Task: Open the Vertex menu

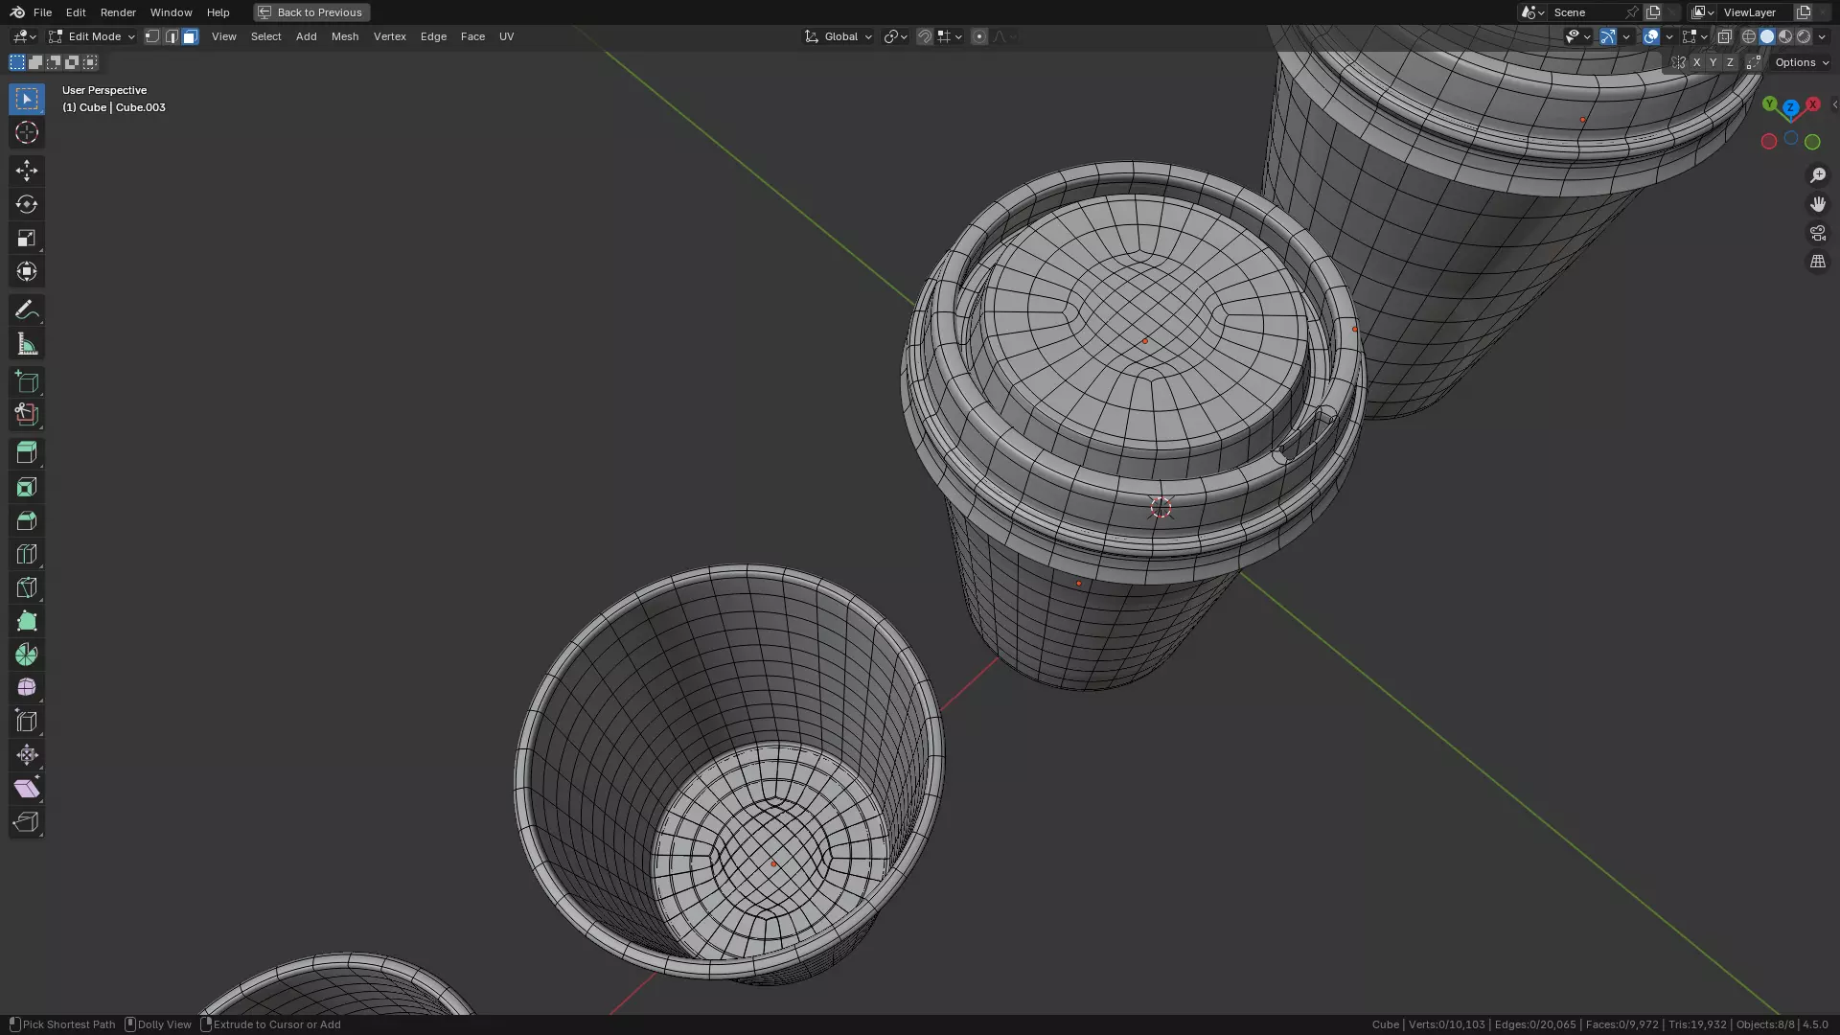Action: point(389,36)
